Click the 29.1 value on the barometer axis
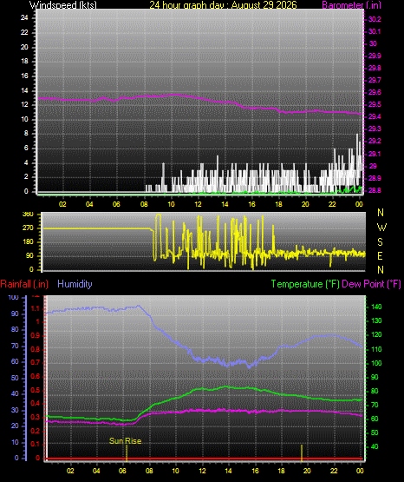The width and height of the screenshot is (404, 482). pos(375,154)
